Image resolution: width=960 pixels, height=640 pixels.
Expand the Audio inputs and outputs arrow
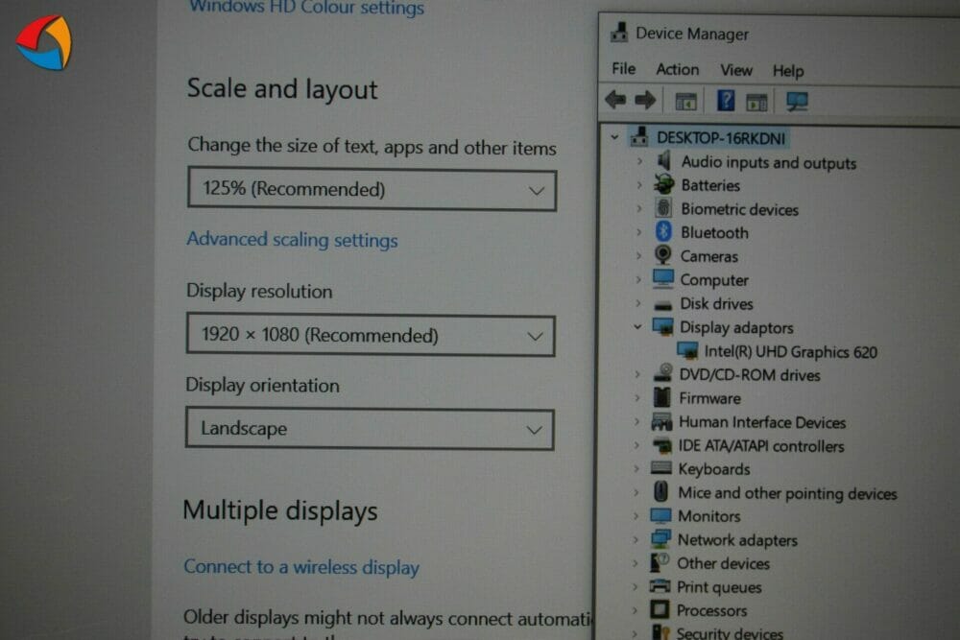[639, 161]
